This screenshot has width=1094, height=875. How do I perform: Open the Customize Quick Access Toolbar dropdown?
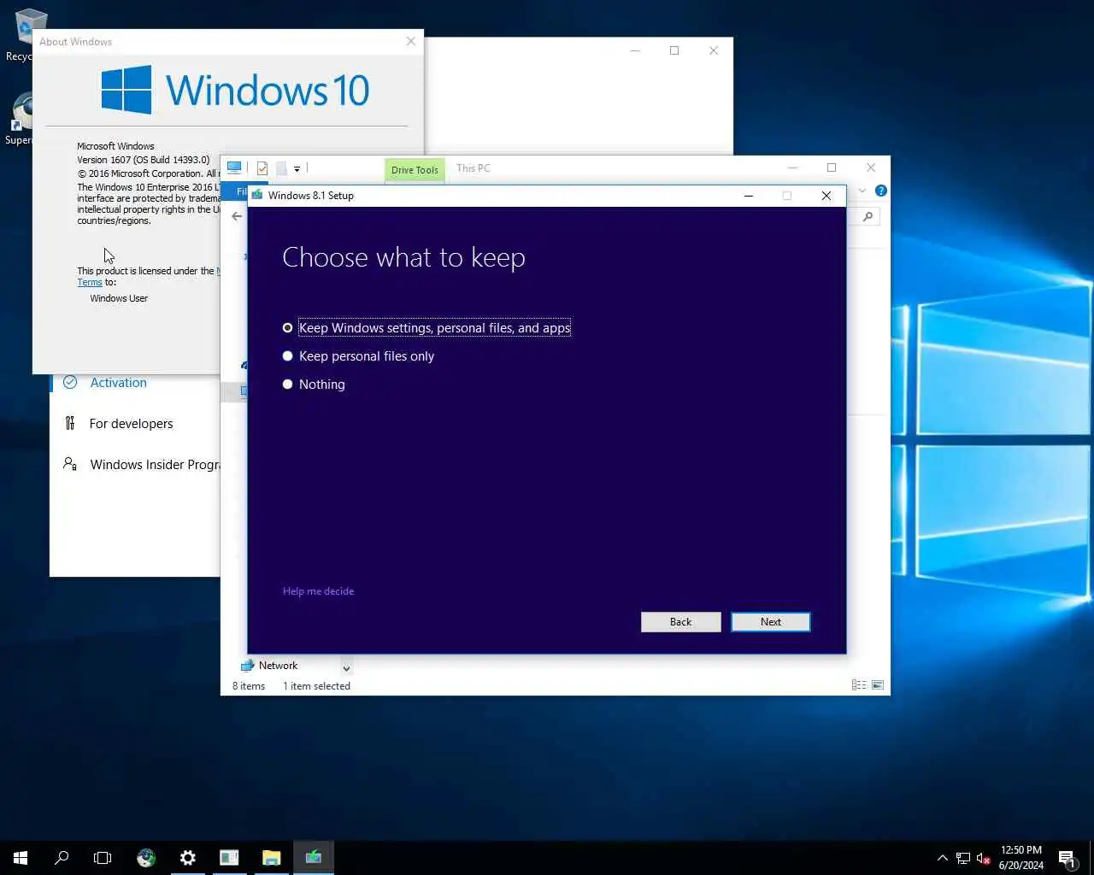click(x=297, y=169)
